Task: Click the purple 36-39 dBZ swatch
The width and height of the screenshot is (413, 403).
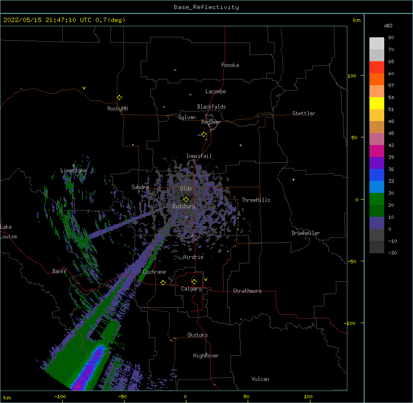Action: click(377, 163)
